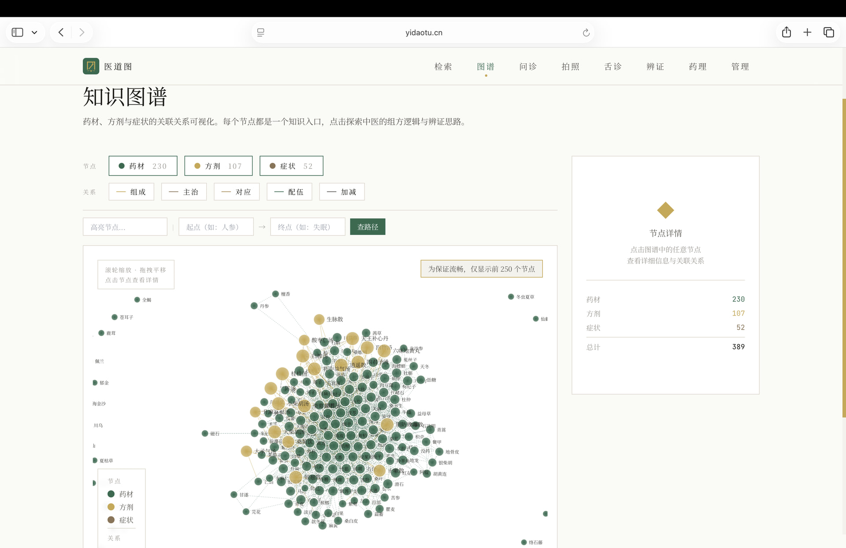Open the Safari sidebar panel icon
The height and width of the screenshot is (548, 846).
[17, 32]
